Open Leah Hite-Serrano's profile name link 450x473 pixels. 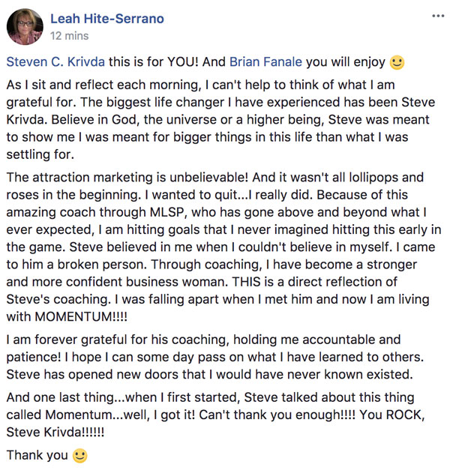[107, 19]
